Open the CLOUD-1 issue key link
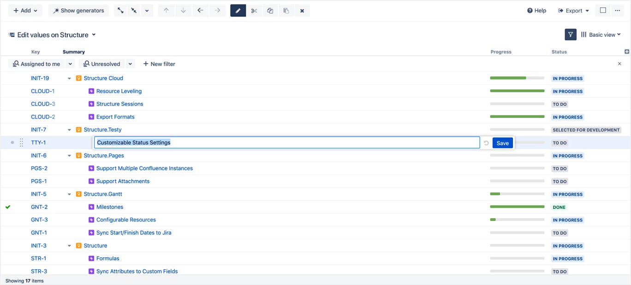The image size is (631, 285). [x=42, y=91]
